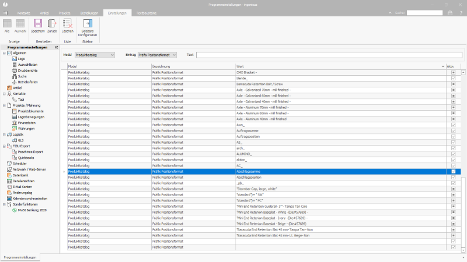Click the Text input field
This screenshot has width=467, height=262.
[x=329, y=55]
